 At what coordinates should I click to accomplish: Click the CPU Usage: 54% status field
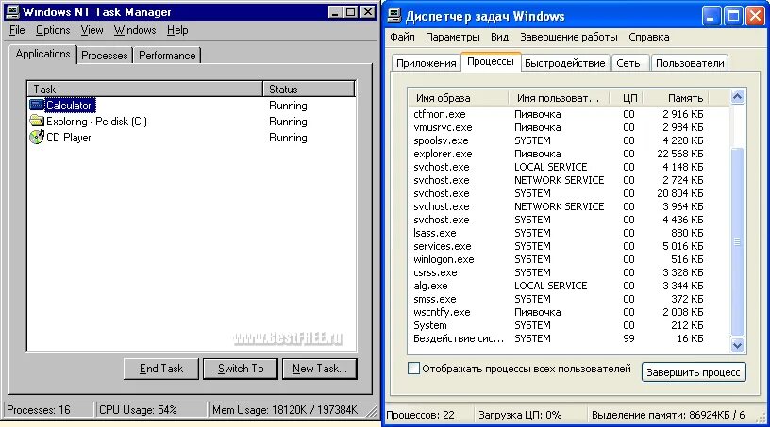click(x=150, y=409)
